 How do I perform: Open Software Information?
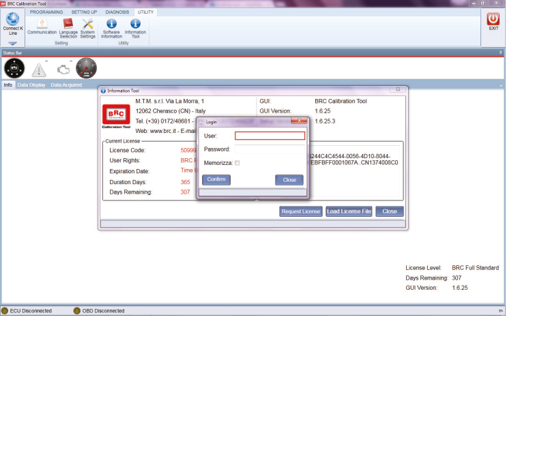111,24
